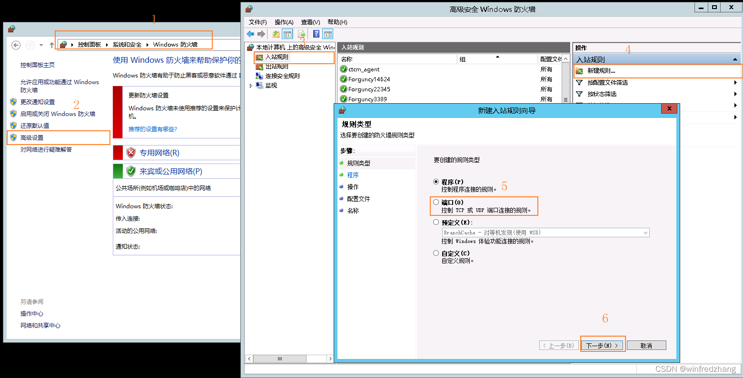Click the 操作中心 link

point(32,313)
